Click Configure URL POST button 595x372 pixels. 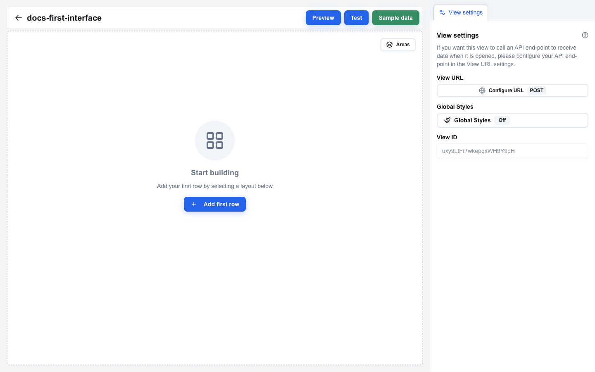pyautogui.click(x=512, y=91)
